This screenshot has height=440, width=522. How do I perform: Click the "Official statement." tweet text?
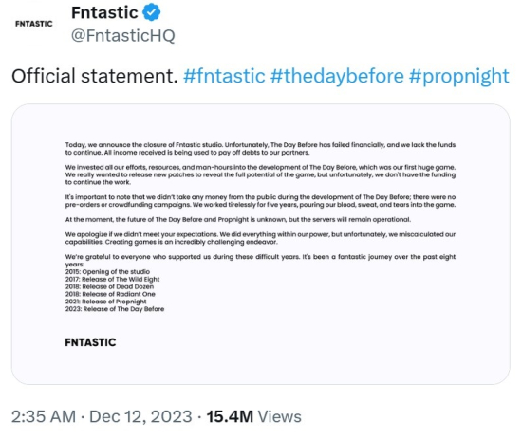(x=95, y=76)
